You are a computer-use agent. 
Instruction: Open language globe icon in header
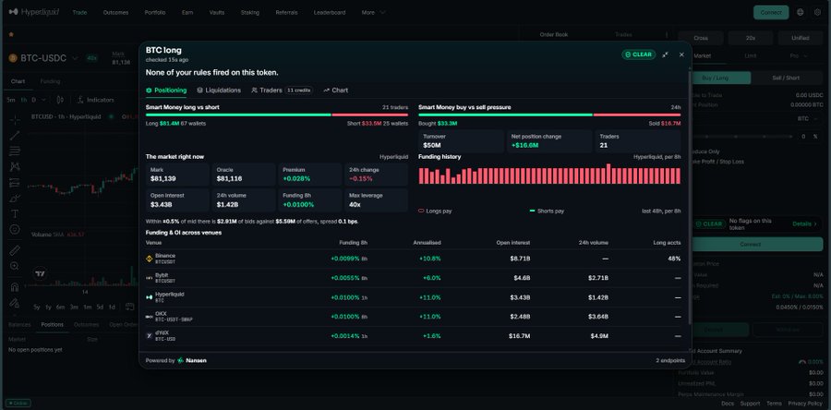pyautogui.click(x=801, y=12)
